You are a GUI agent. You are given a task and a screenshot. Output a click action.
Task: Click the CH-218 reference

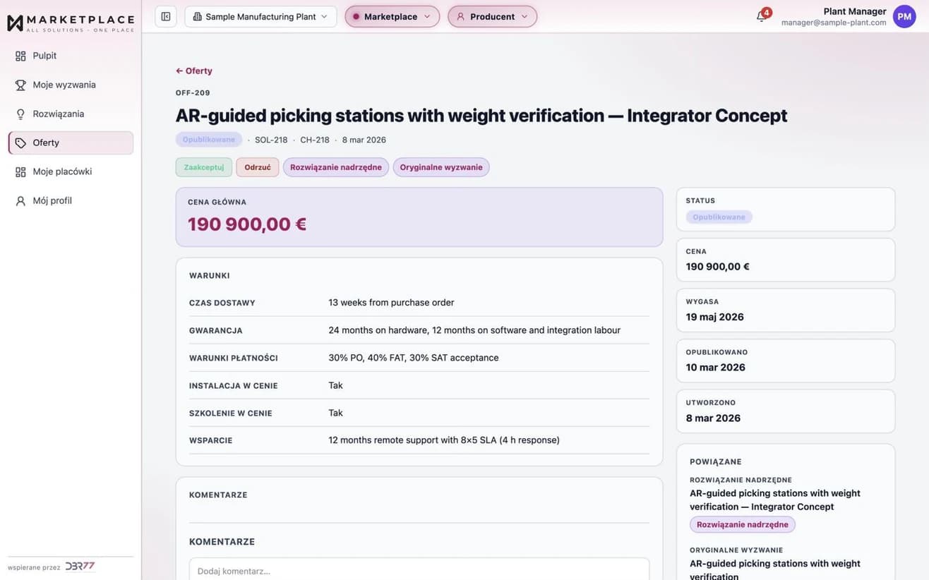[x=315, y=140]
